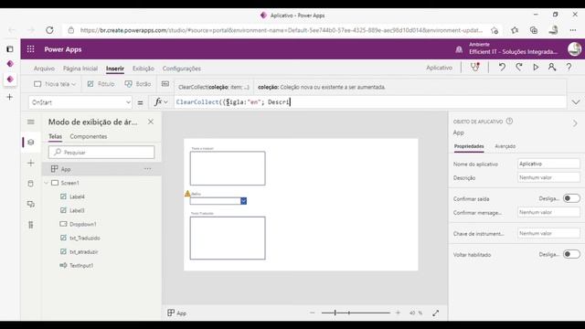Toggle the Voltar habilitado switch
585x329 pixels.
pos(571,254)
